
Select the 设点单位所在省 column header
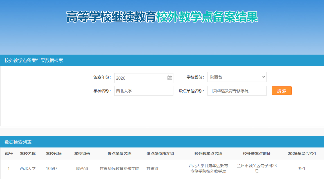tap(160, 154)
